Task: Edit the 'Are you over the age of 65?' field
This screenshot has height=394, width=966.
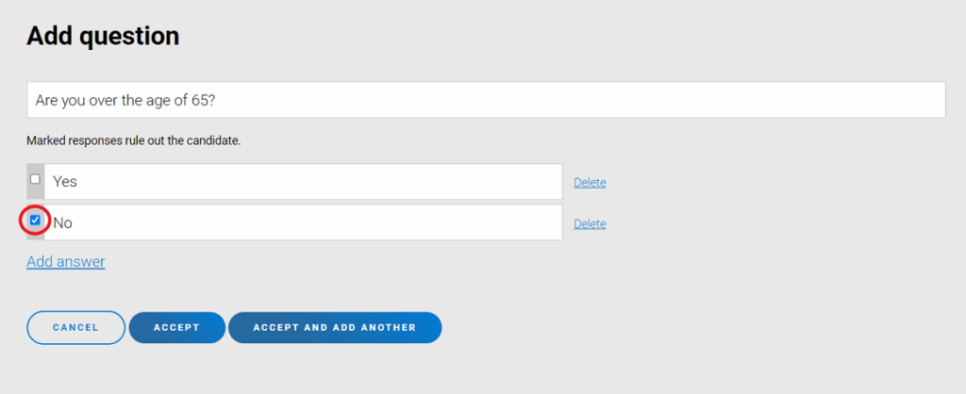Action: point(485,100)
